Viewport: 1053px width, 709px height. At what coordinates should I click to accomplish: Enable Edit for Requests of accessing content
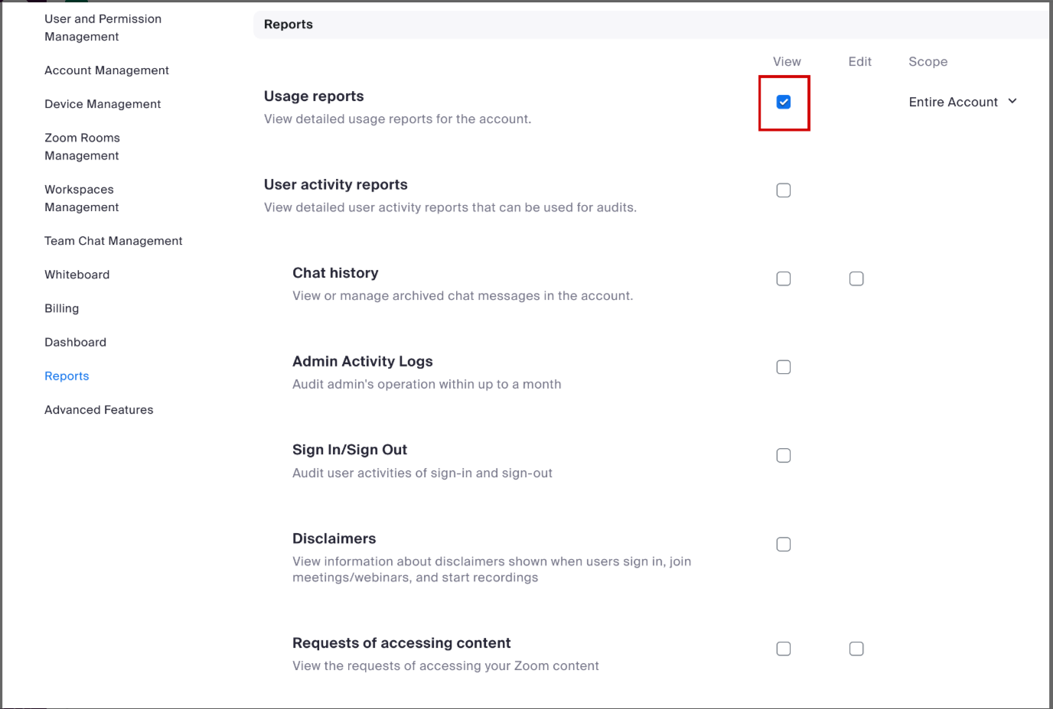856,649
